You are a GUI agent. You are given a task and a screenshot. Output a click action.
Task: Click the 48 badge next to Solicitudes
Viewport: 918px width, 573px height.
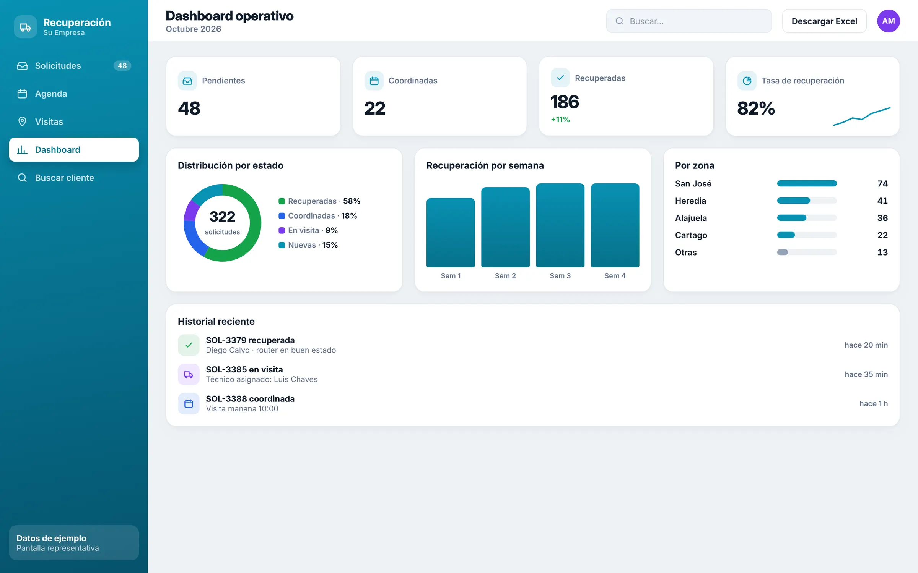point(122,66)
